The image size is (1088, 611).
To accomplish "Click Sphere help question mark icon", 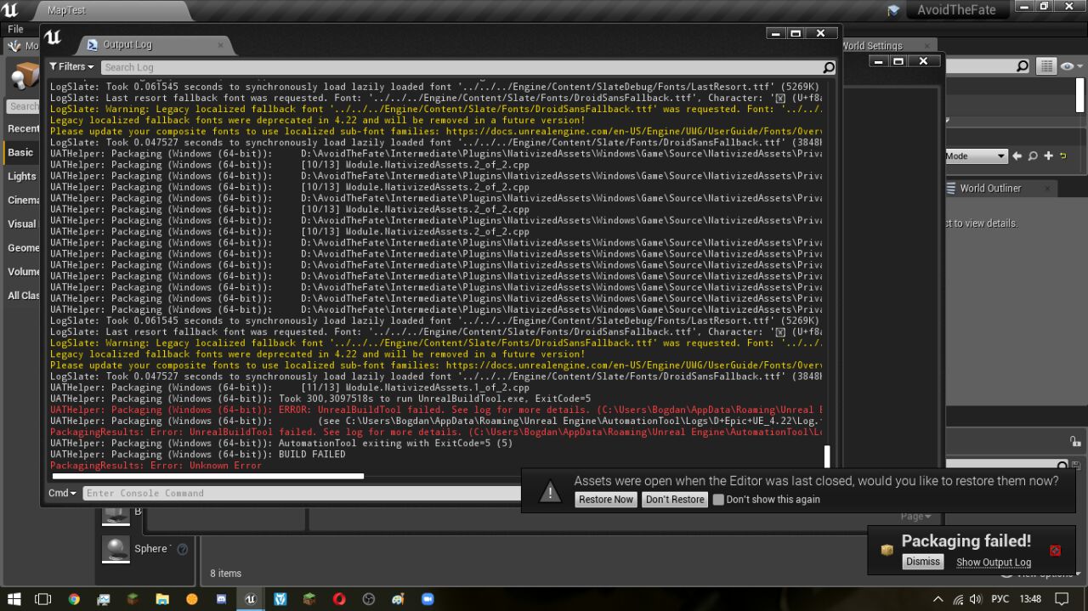I will [182, 550].
